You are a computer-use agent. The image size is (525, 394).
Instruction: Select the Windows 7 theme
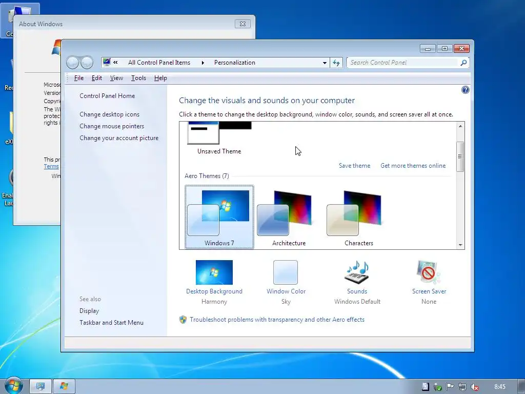tap(219, 217)
